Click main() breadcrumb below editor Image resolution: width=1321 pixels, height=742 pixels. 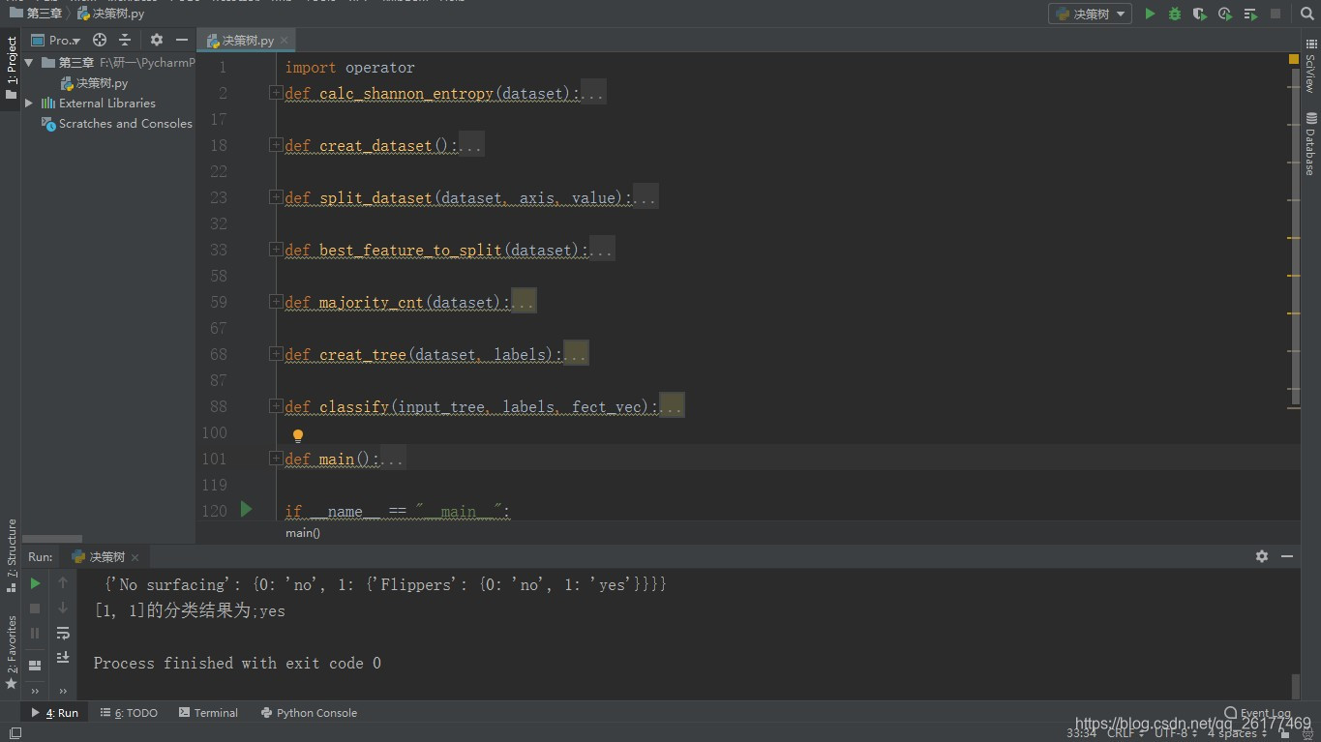(x=302, y=533)
